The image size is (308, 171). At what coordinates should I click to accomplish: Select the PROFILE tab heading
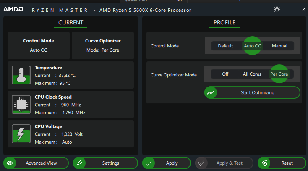224,23
